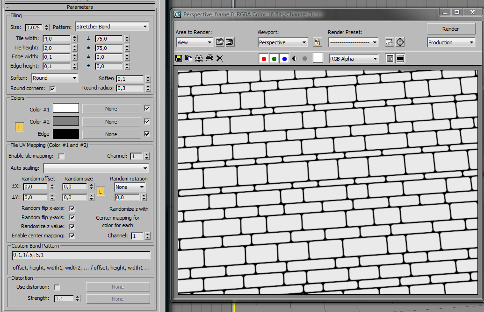Collapse the Parameters rollout header

tap(80, 7)
